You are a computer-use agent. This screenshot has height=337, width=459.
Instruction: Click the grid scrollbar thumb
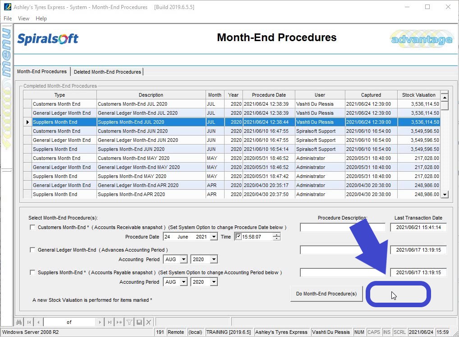(x=445, y=106)
